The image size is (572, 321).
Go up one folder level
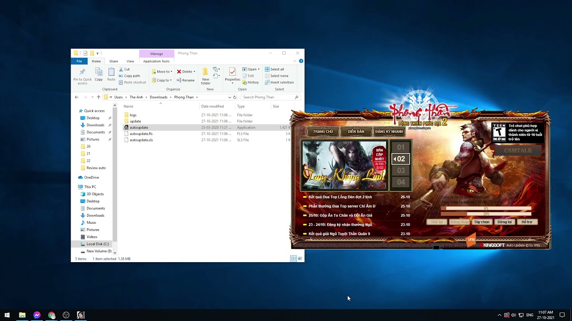(x=98, y=97)
